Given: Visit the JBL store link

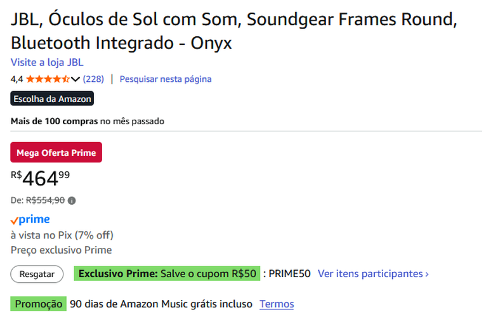Looking at the screenshot, I should (47, 62).
